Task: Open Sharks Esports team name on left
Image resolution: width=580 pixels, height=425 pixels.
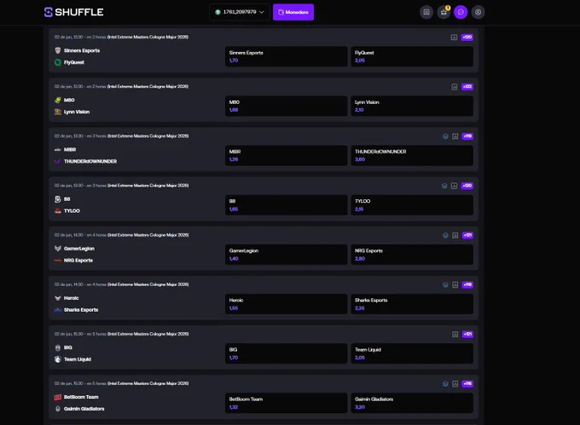Action: (81, 310)
